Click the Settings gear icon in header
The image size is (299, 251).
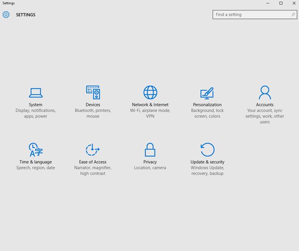point(6,15)
